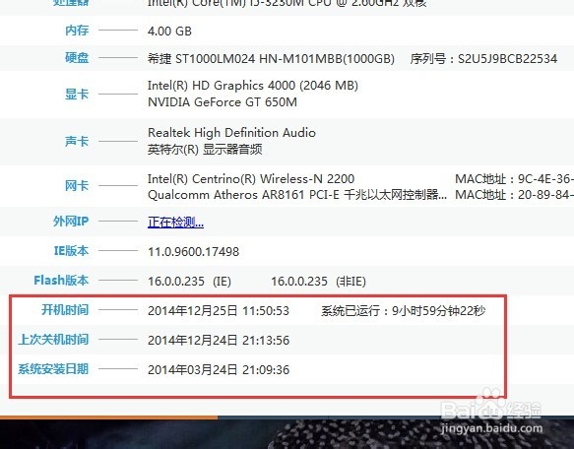
Task: Click the 上次关机时间 label
Action: (x=53, y=339)
